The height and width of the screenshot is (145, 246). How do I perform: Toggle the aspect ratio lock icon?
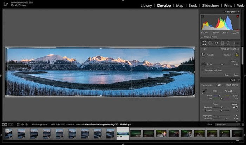[237, 54]
